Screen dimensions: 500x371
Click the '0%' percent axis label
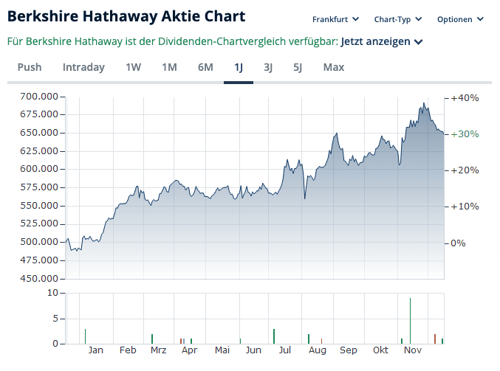click(x=458, y=243)
